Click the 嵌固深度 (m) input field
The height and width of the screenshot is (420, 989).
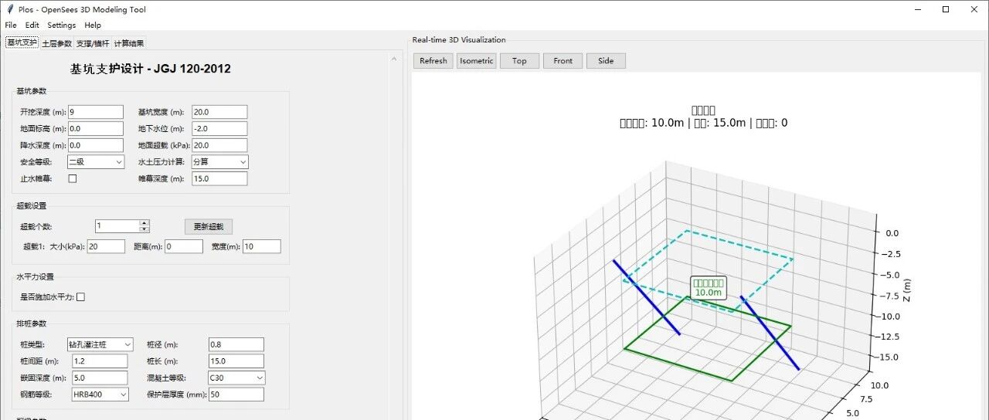[100, 378]
